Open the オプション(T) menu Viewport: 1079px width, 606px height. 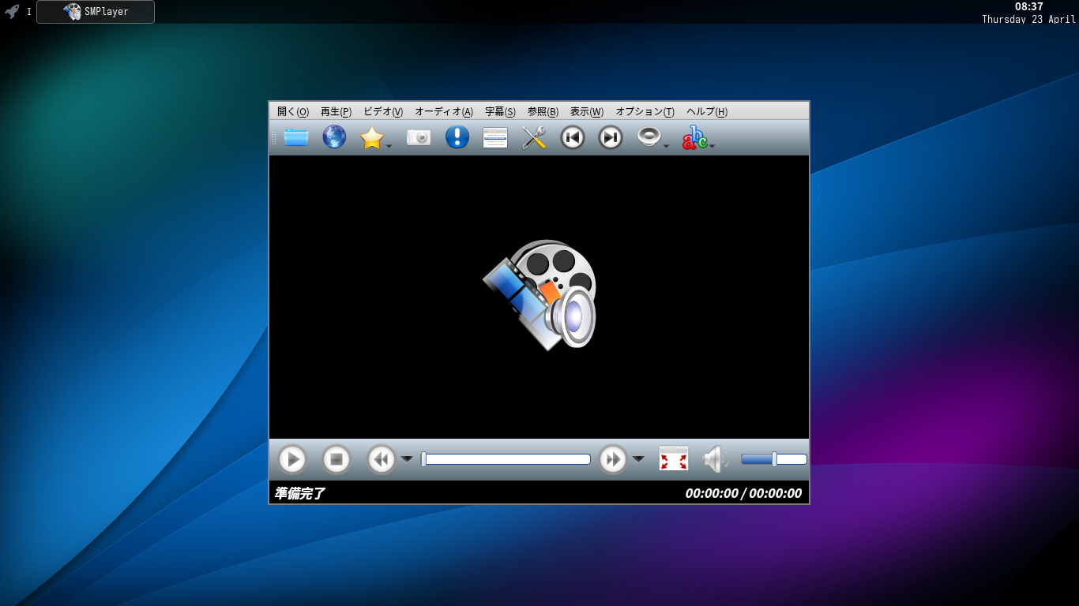point(645,111)
